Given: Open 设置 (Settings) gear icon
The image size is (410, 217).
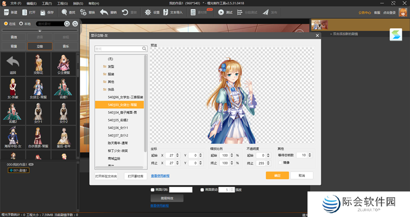Looking at the screenshot, I should coord(148,12).
